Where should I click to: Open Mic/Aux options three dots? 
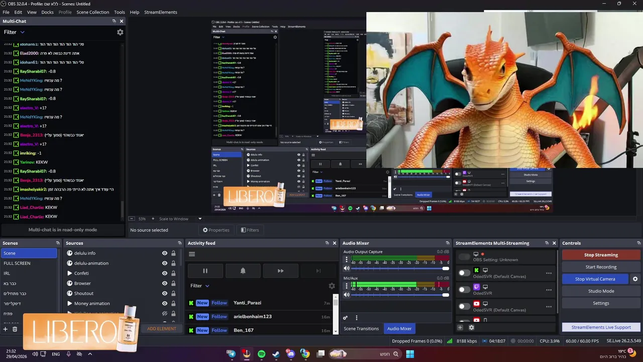tap(346, 286)
